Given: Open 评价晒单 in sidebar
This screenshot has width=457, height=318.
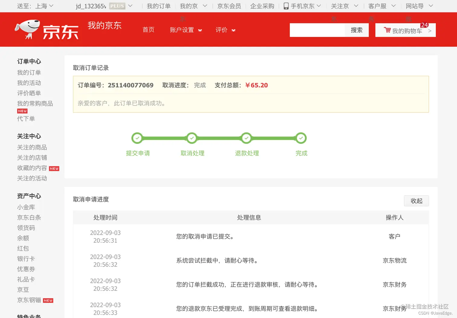Looking at the screenshot, I should pyautogui.click(x=29, y=93).
